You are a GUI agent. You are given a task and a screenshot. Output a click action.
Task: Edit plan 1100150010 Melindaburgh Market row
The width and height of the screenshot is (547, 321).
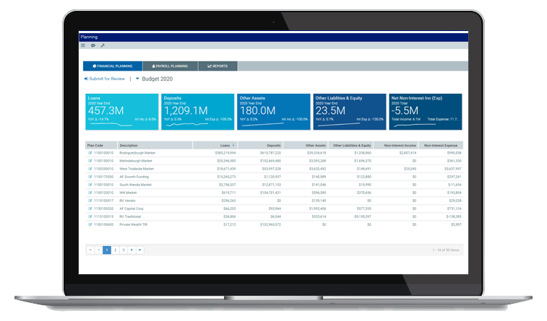pyautogui.click(x=90, y=161)
